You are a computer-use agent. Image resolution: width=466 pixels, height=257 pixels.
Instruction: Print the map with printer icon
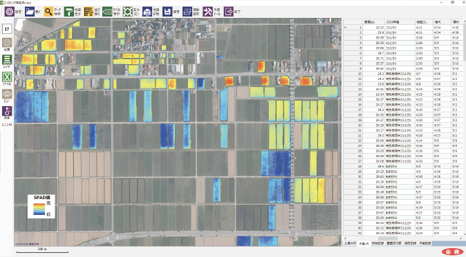[147, 12]
